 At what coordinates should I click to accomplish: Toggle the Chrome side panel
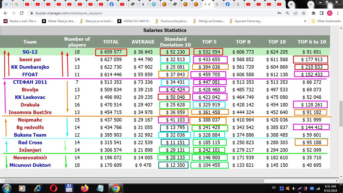(x=321, y=13)
